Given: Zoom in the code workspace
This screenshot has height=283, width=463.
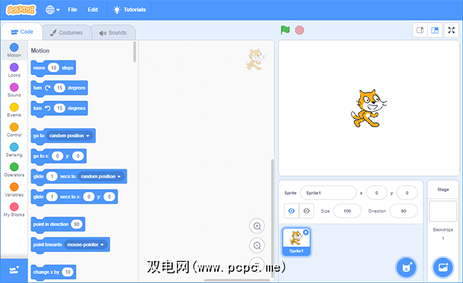Looking at the screenshot, I should [x=257, y=226].
